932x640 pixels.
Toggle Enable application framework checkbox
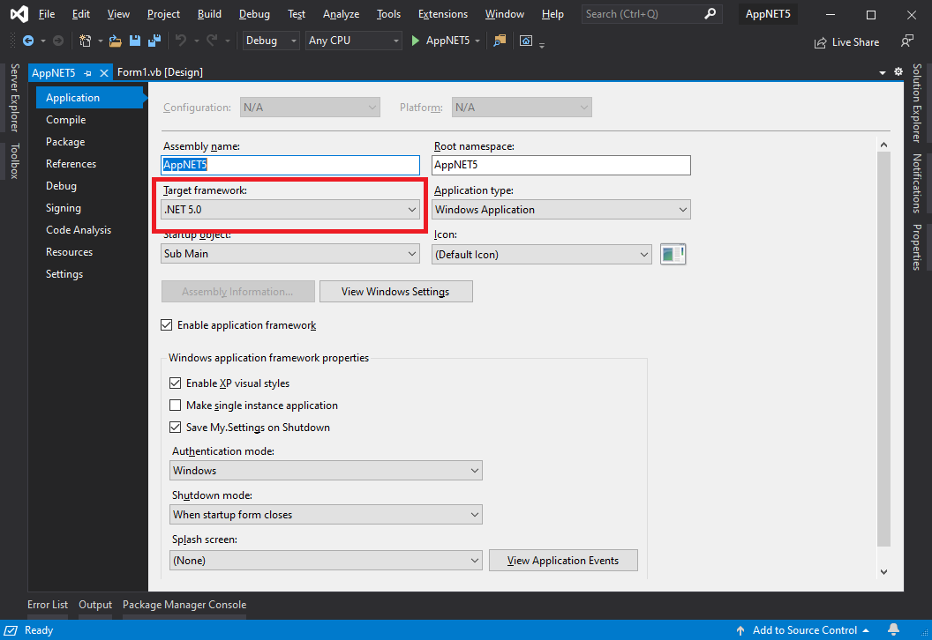point(167,324)
